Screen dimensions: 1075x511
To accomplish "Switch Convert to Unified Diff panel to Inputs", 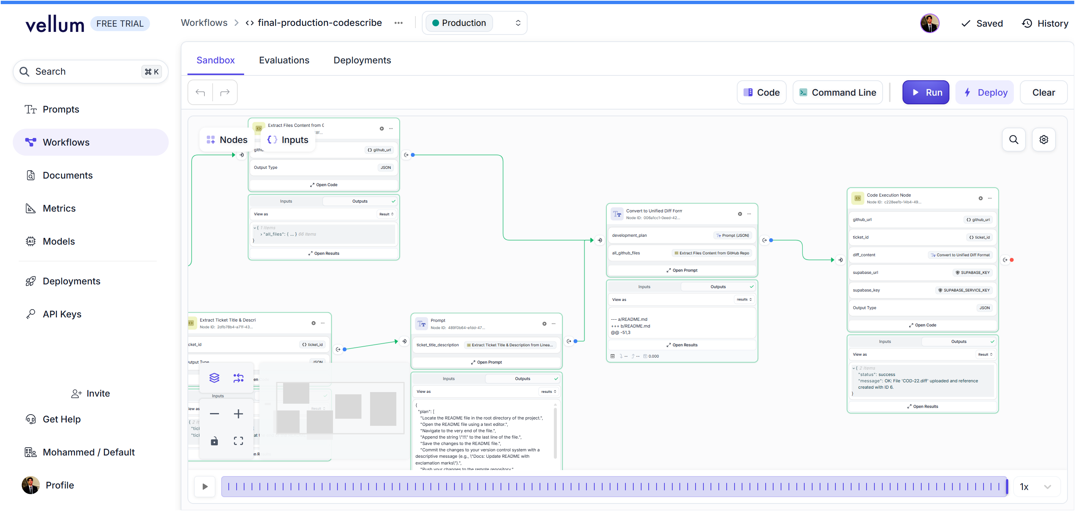I will [644, 287].
